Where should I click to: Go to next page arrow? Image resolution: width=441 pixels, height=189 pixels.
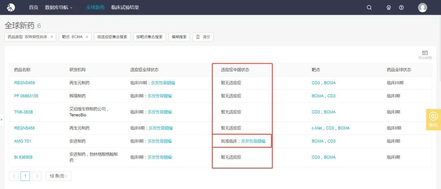37,176
